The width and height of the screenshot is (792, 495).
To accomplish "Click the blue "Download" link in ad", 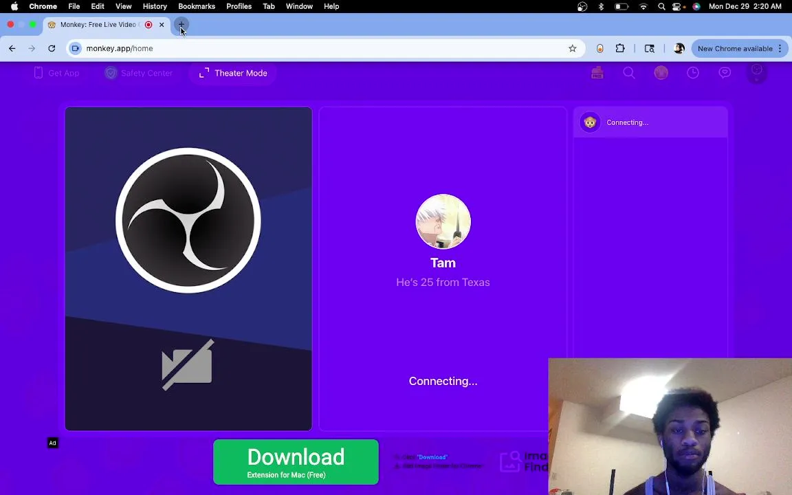I will pyautogui.click(x=432, y=457).
